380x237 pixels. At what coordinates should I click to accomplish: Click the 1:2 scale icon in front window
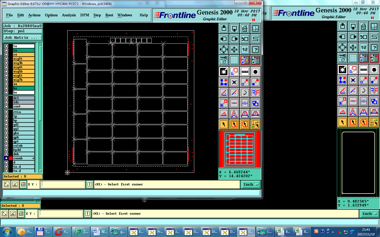245,49
